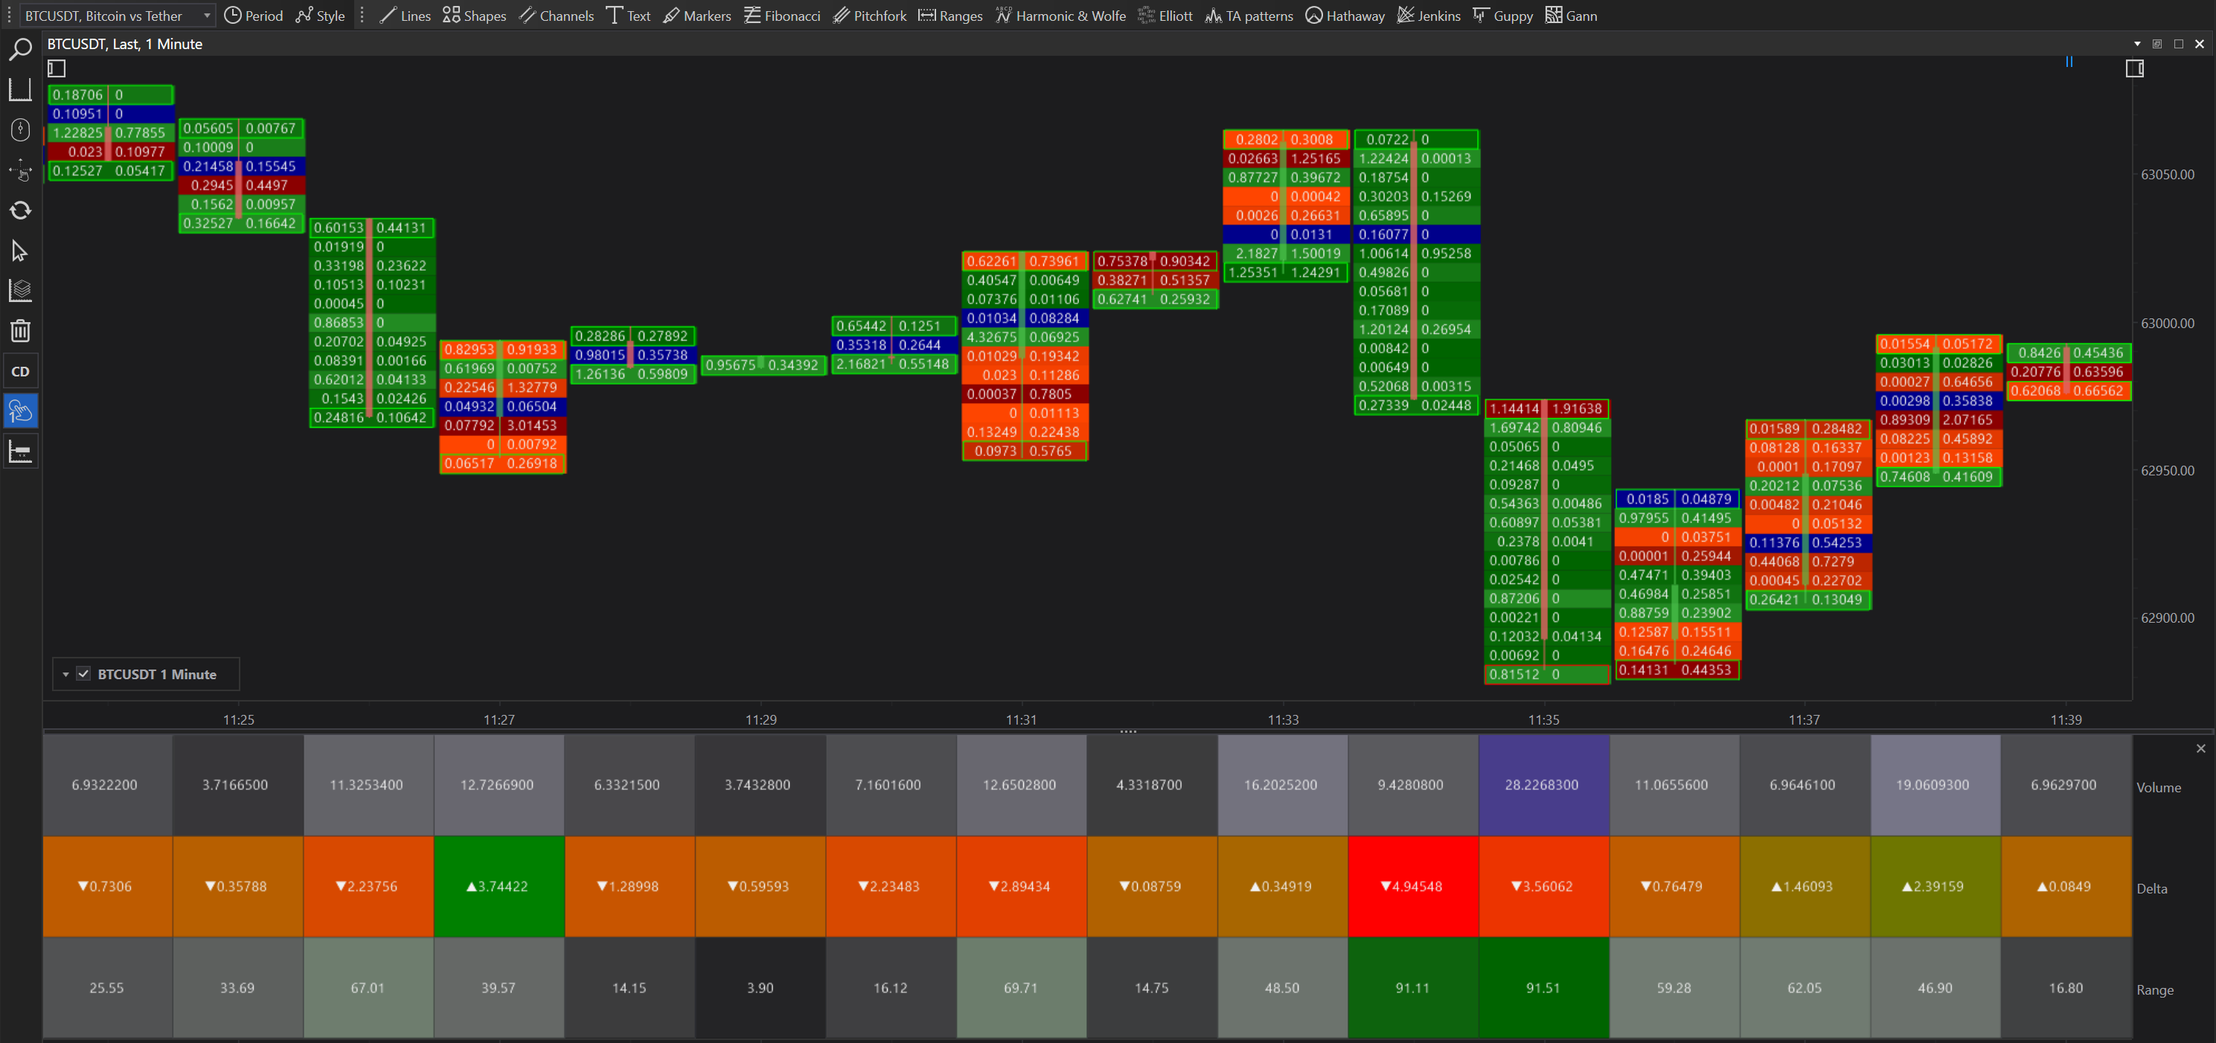This screenshot has height=1043, width=2216.
Task: Open the chart layers icon
Action: coord(20,291)
